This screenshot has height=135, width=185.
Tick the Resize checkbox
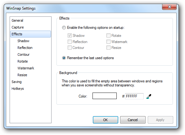[x=108, y=48]
